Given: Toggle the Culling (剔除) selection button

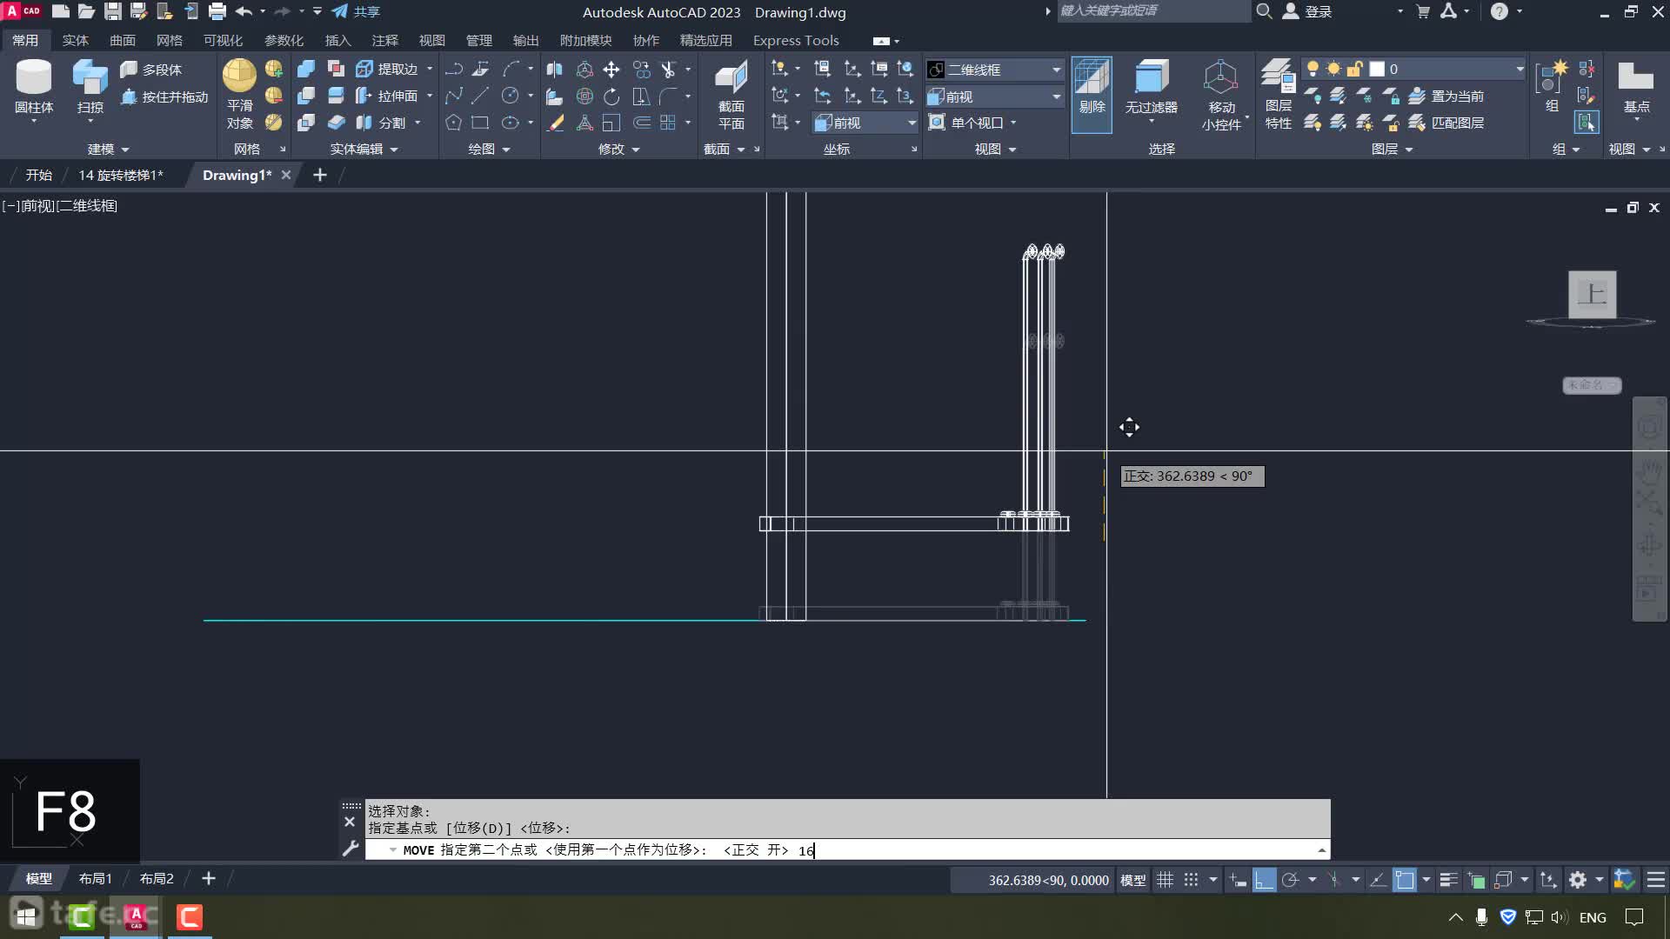Looking at the screenshot, I should tap(1092, 94).
